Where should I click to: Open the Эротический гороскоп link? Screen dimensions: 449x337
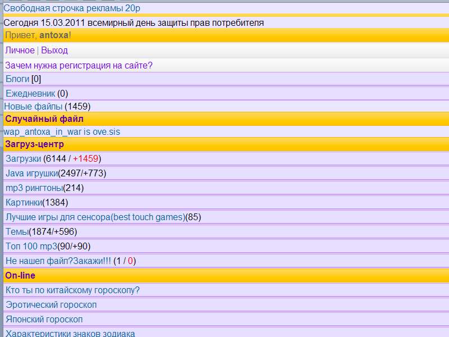51,304
